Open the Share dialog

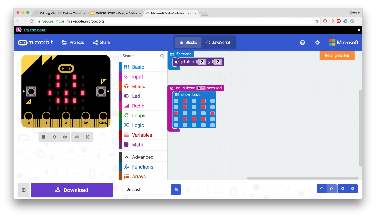click(x=101, y=43)
